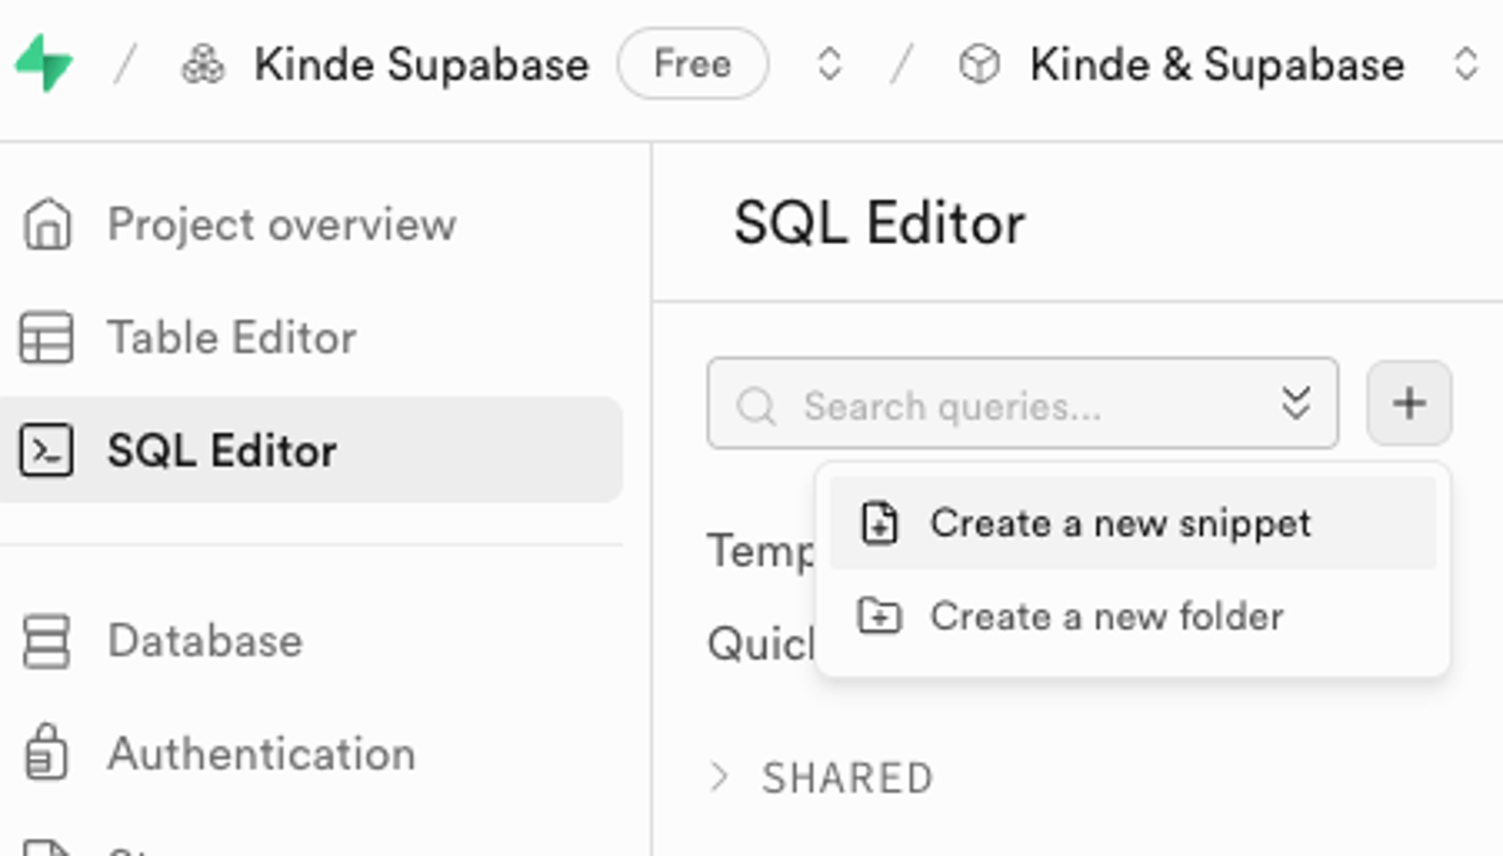Screen dimensions: 1503x856
Task: Click the Database stack icon
Action: pos(46,641)
